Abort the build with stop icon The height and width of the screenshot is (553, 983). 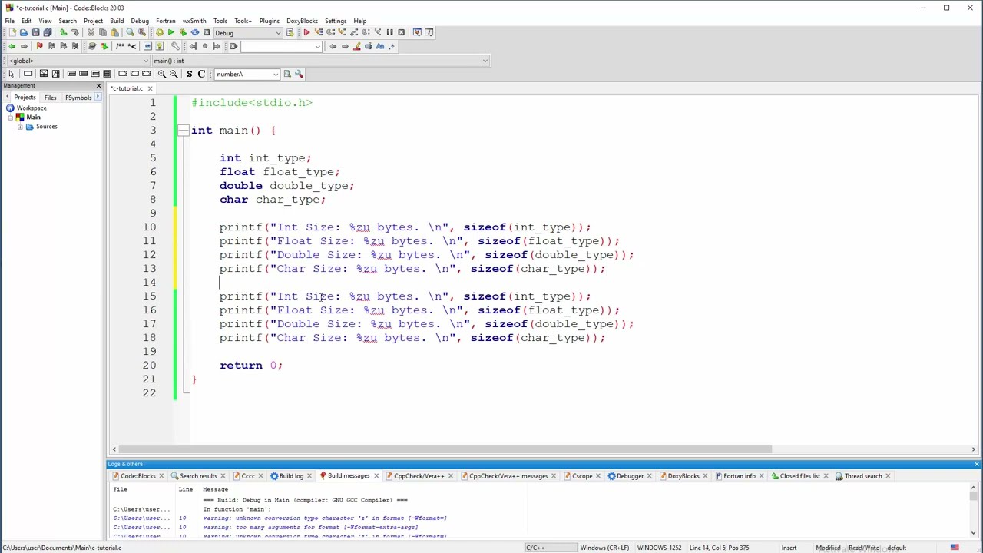[x=207, y=32]
